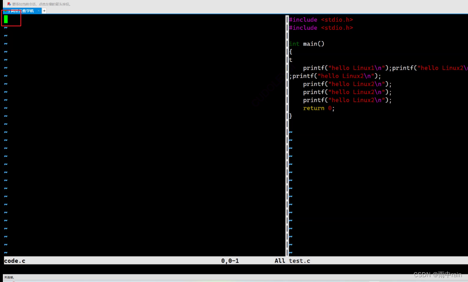The height and width of the screenshot is (282, 468).
Task: Click the green cursor block in code.c pane
Action: [6, 20]
